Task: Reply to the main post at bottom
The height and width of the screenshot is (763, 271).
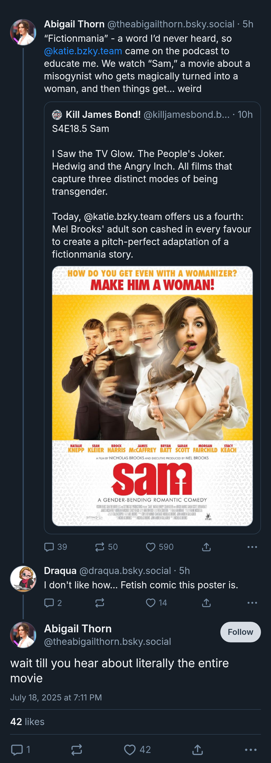Action: click(20, 750)
